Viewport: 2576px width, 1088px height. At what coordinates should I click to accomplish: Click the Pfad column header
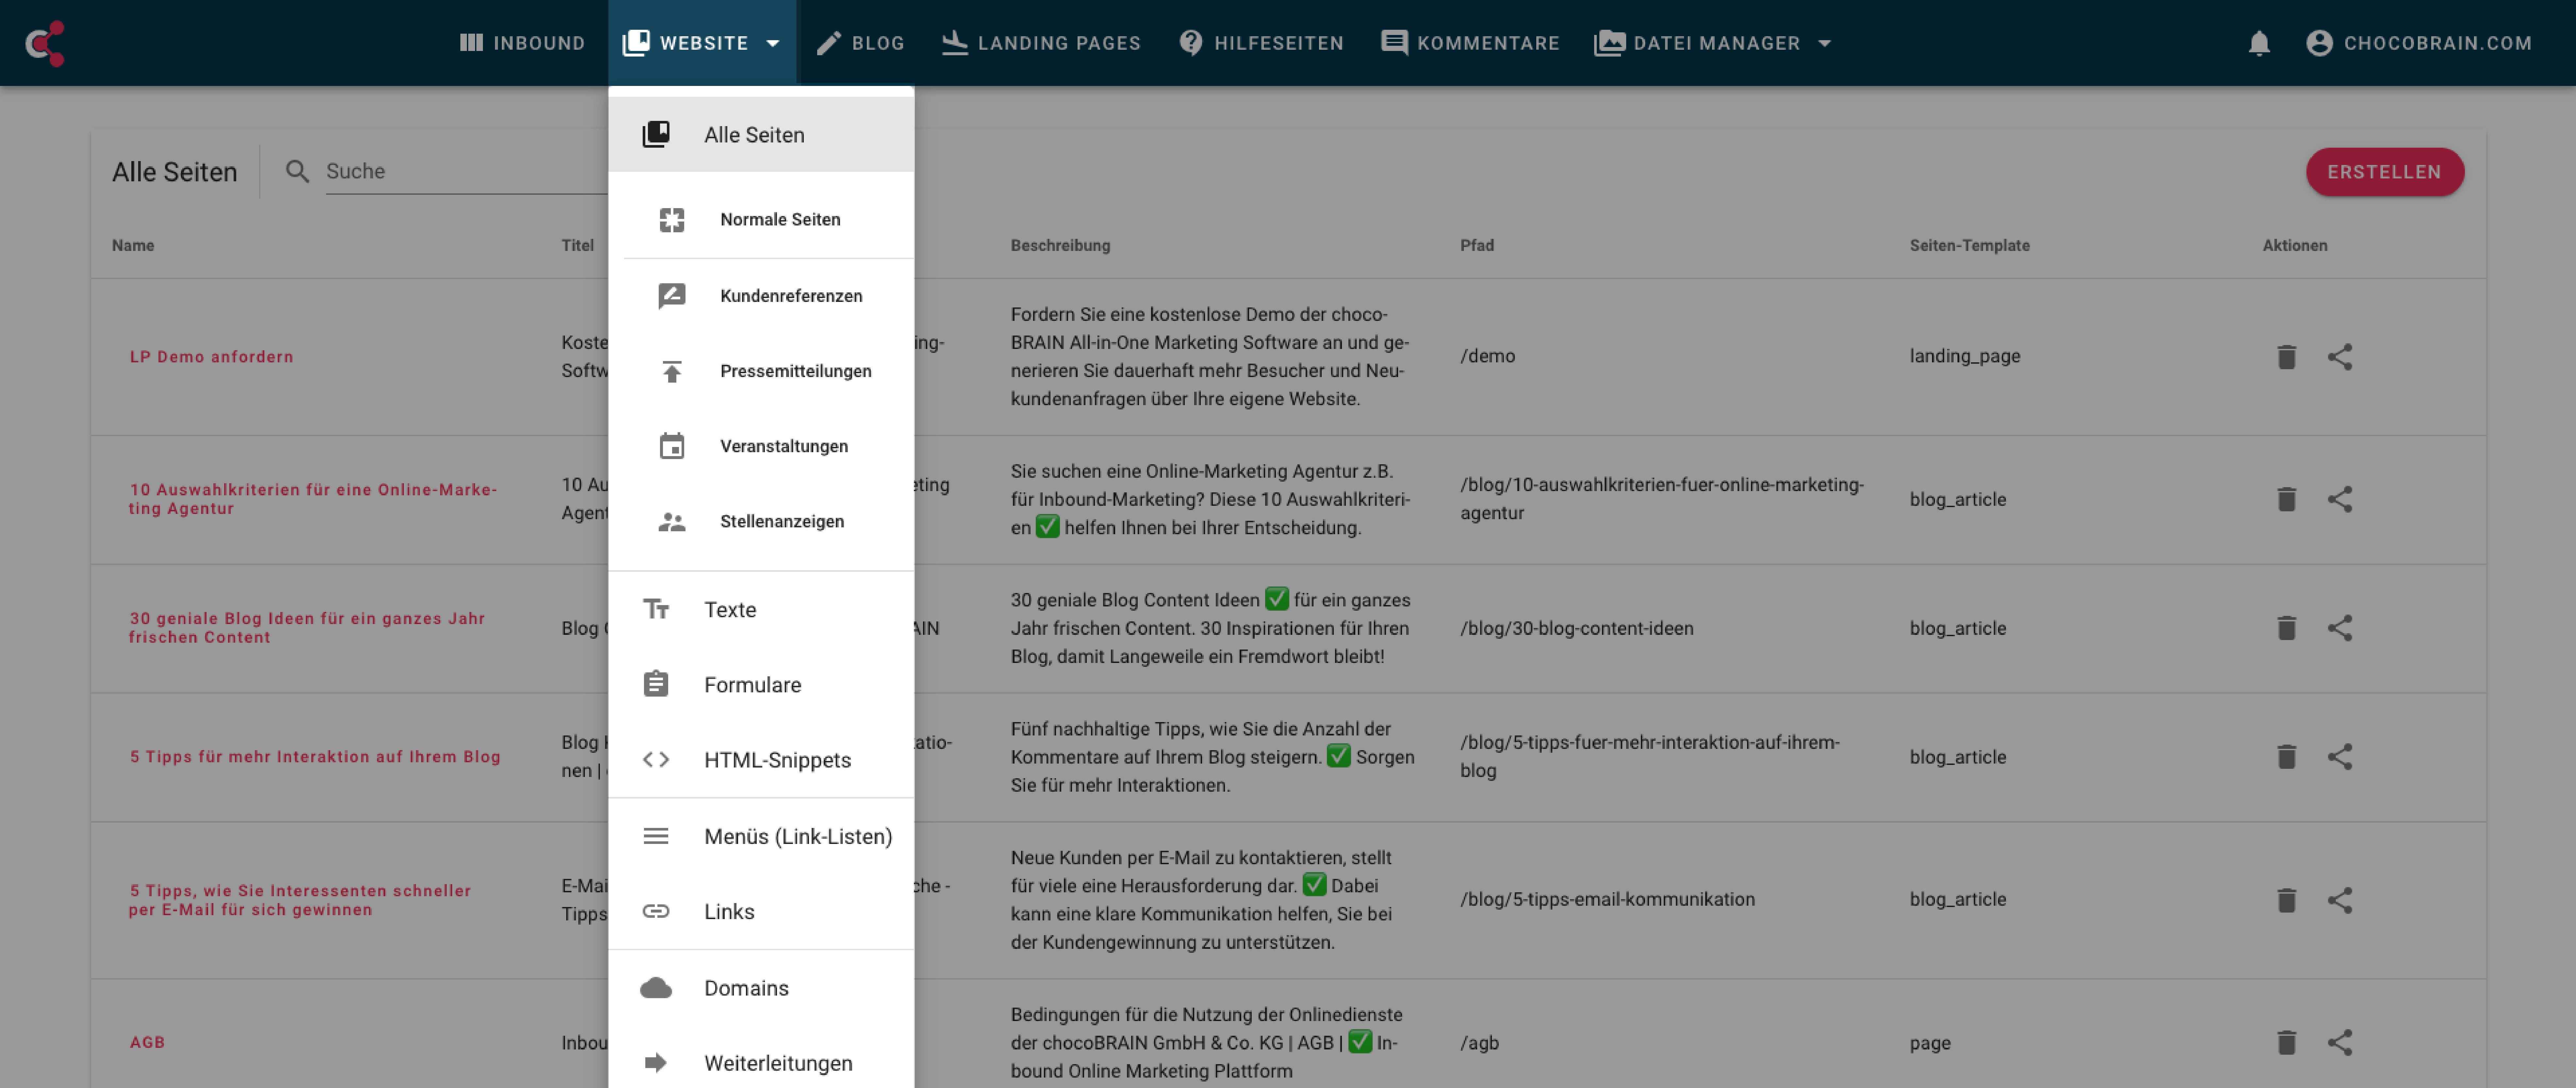point(1477,245)
